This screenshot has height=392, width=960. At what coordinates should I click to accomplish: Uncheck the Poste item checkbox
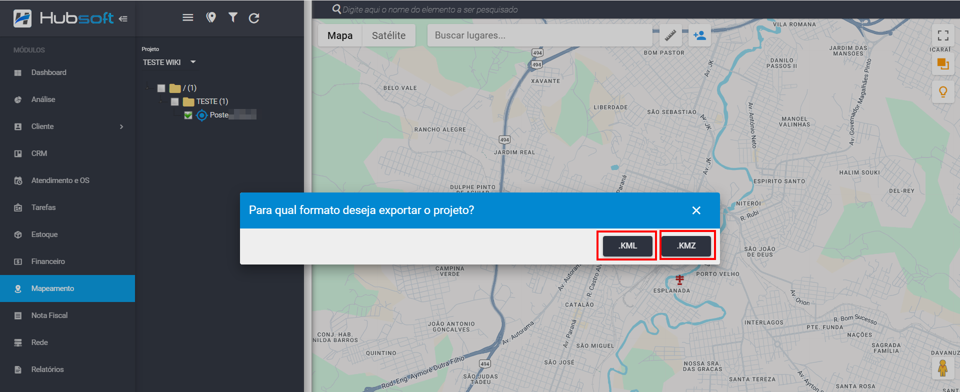click(188, 115)
